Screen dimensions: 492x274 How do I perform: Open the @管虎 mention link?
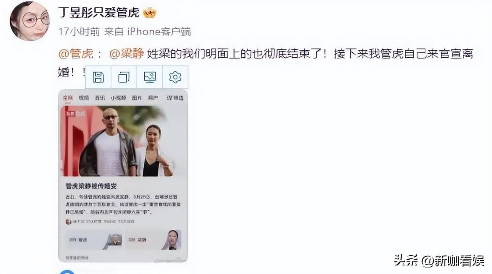click(x=76, y=54)
